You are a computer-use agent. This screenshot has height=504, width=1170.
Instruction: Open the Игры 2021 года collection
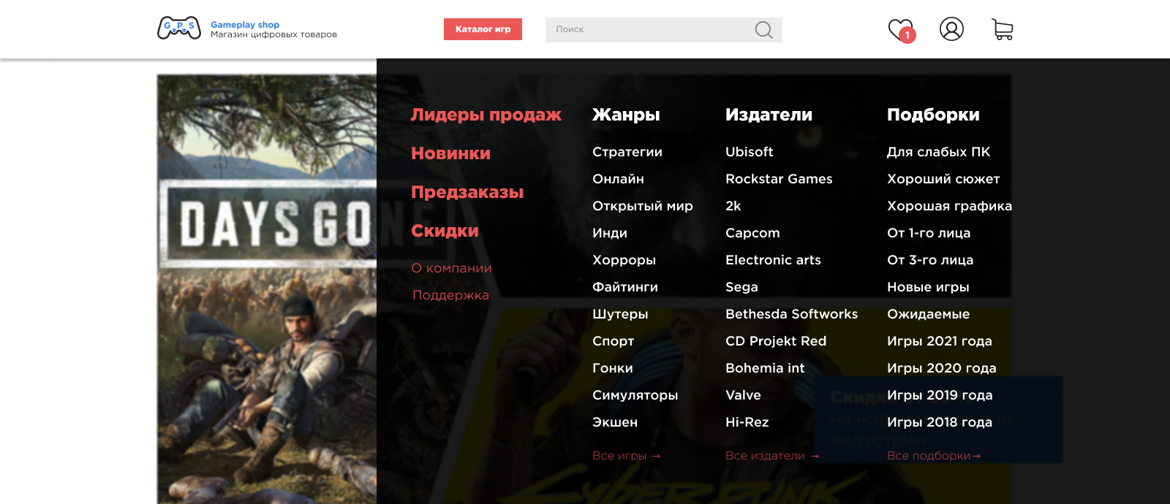coord(940,341)
